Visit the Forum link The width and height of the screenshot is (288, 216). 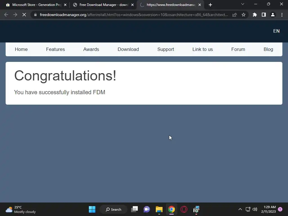(x=238, y=49)
